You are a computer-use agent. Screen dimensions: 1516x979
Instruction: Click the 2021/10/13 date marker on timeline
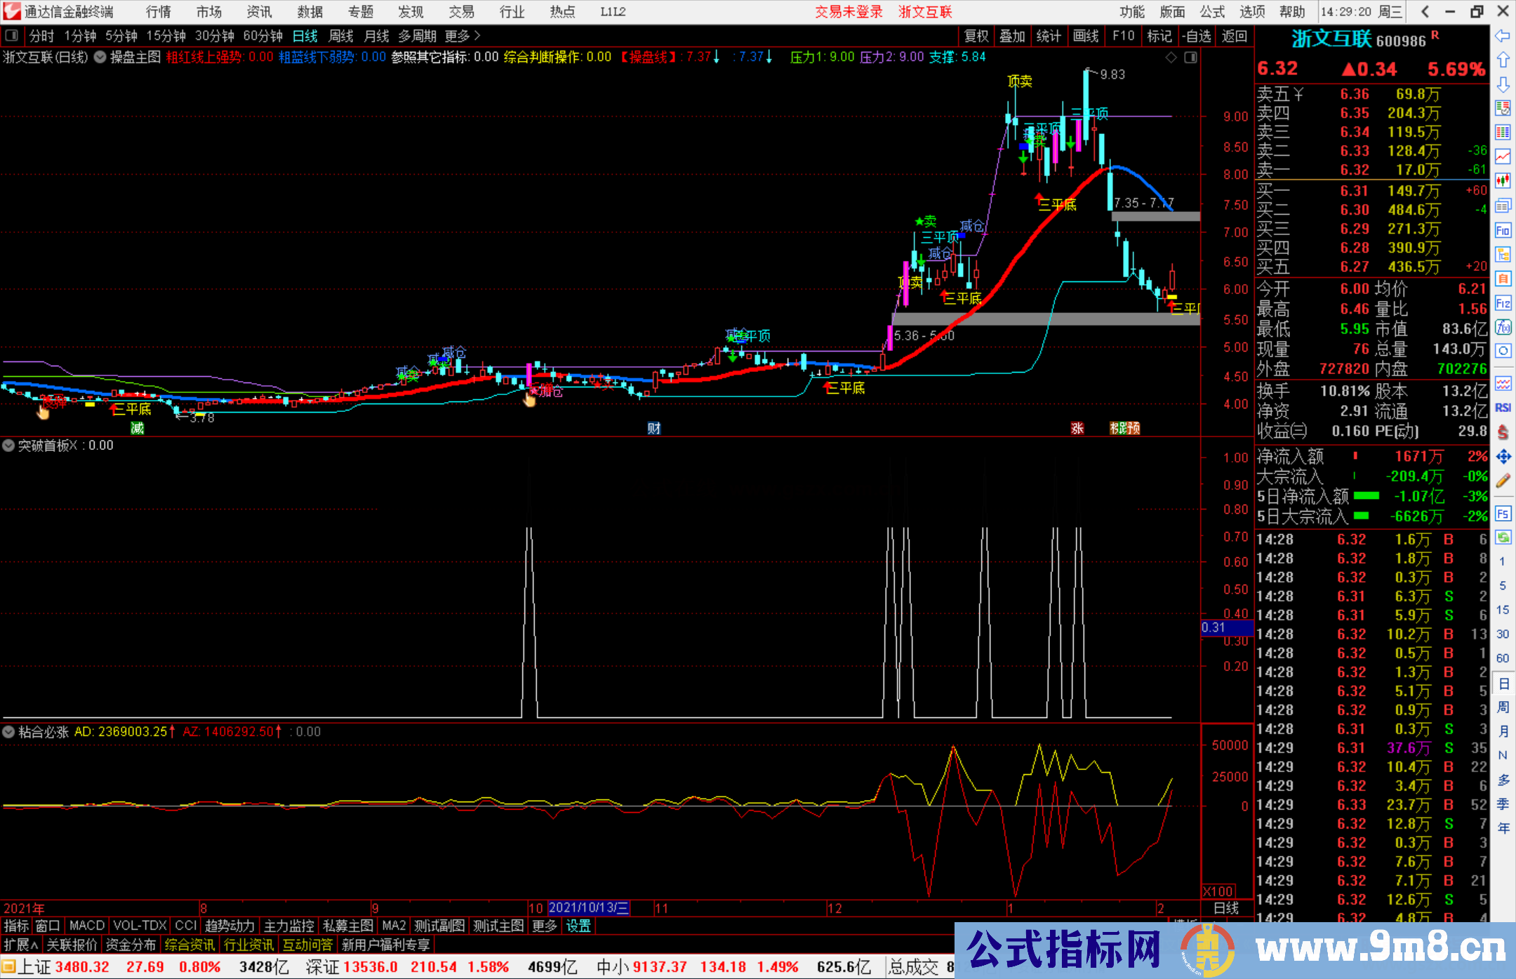[x=588, y=907]
